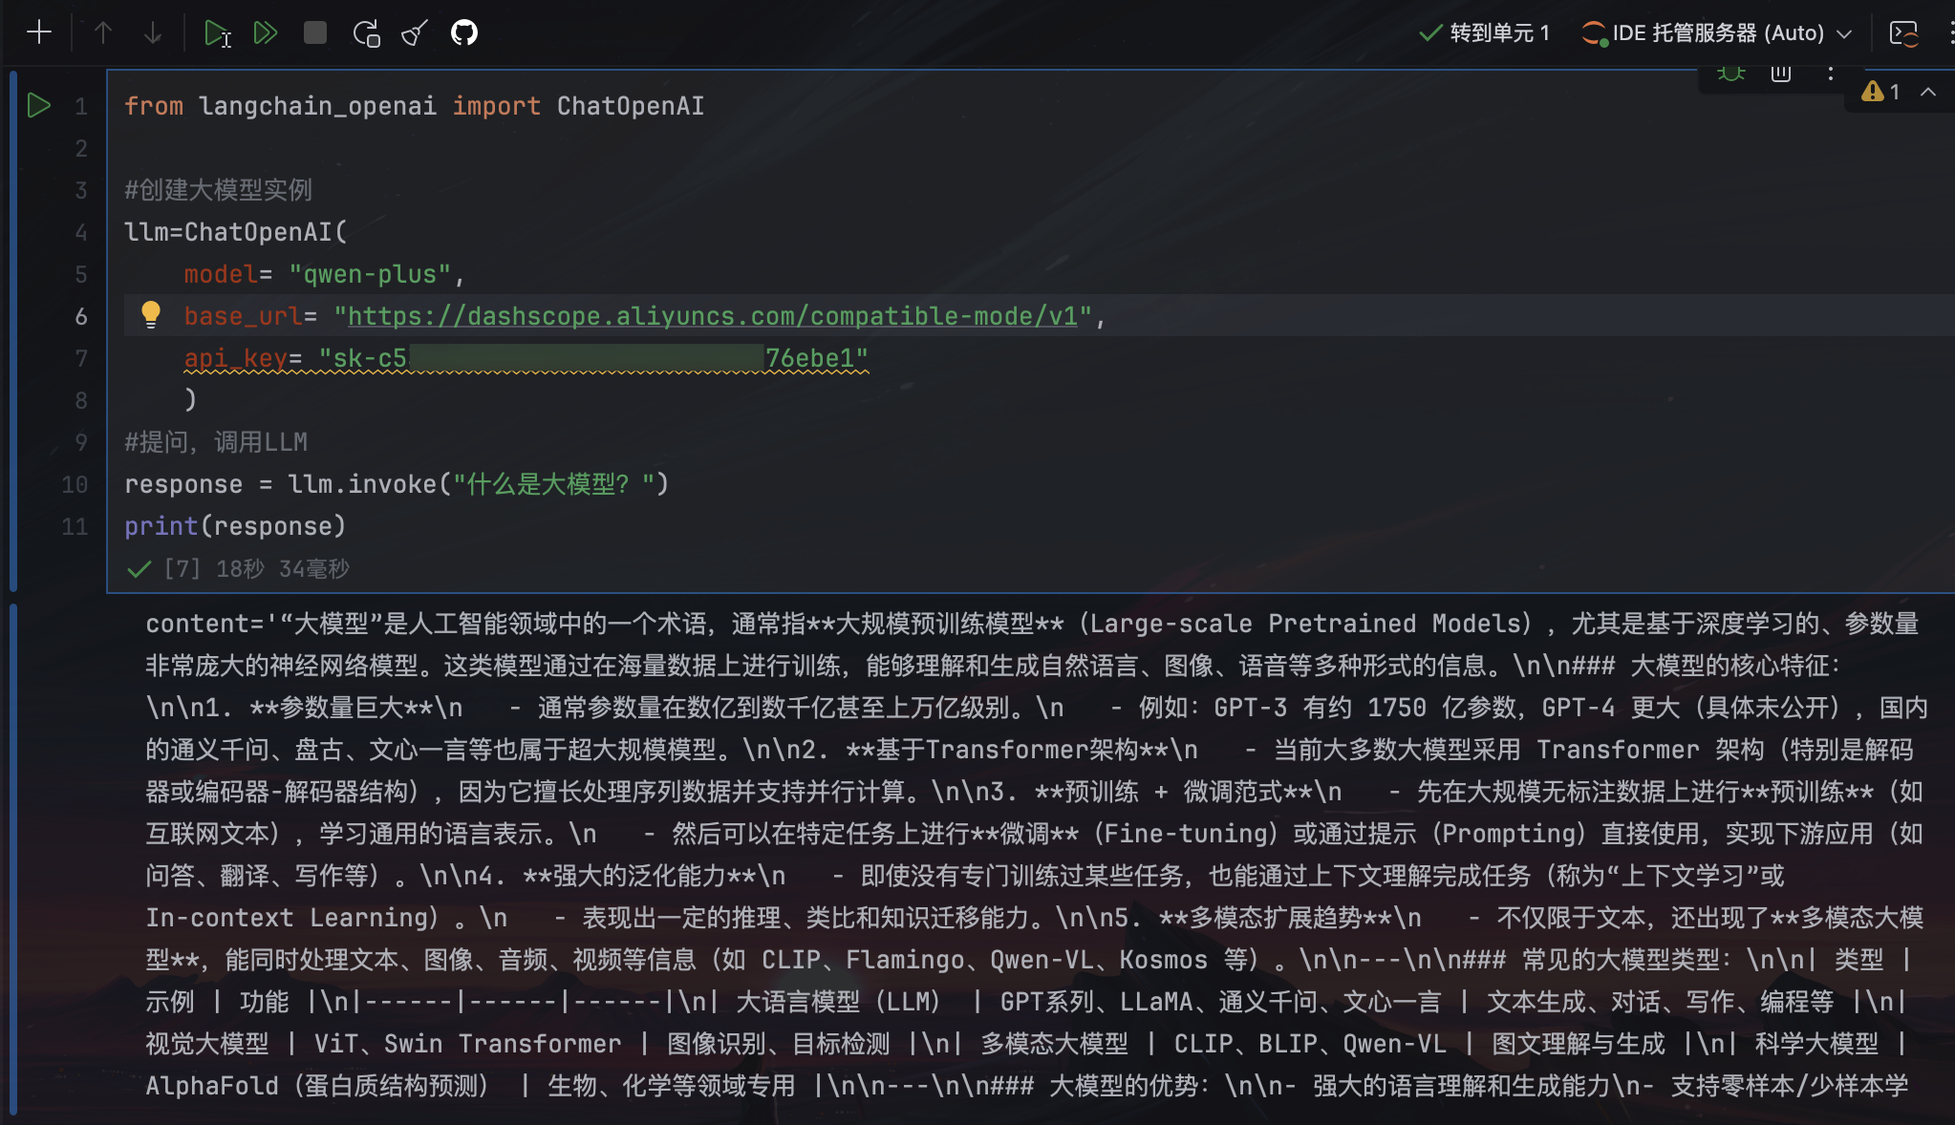Run the cell via the gutter play icon
The height and width of the screenshot is (1125, 1955).
coord(38,106)
